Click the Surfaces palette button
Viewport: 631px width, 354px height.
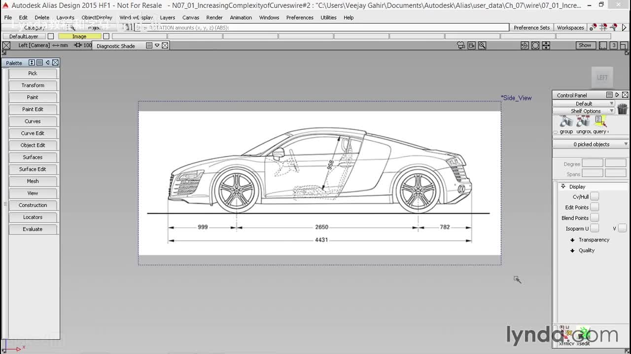[x=33, y=157]
